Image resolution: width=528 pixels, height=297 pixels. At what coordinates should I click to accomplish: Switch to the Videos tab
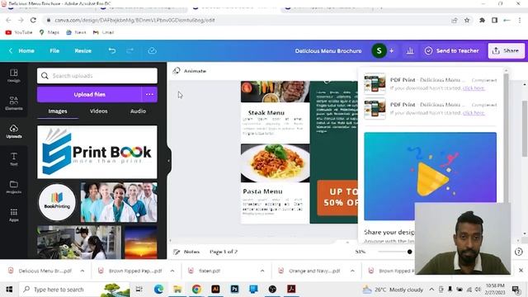coord(99,111)
